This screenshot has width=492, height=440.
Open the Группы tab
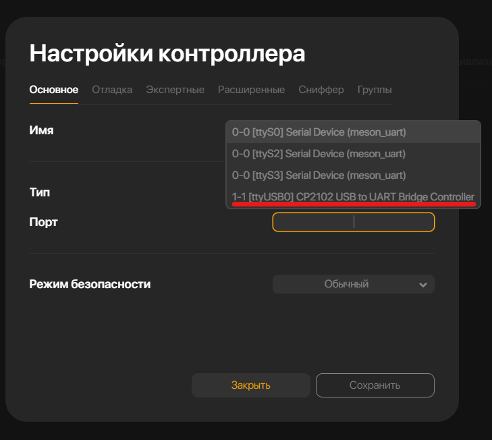tap(375, 90)
